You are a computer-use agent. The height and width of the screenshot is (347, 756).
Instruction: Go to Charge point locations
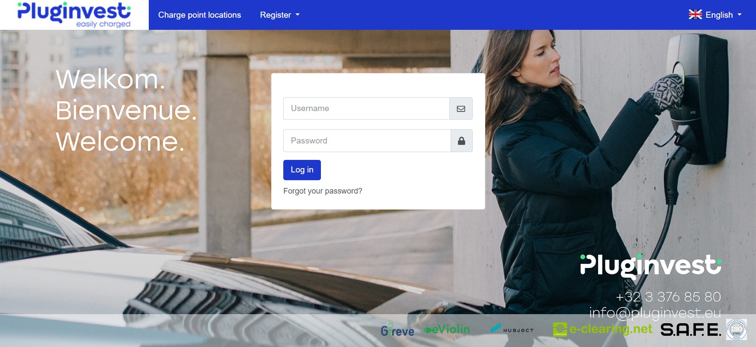coord(199,15)
